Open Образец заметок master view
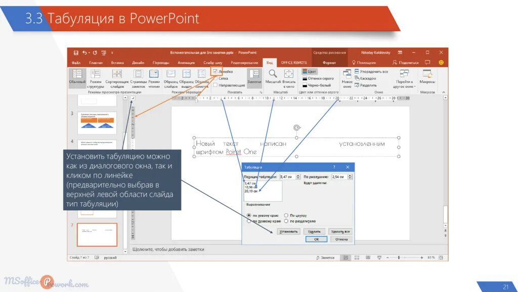 coord(201,78)
